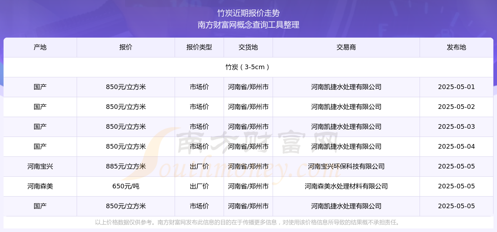
Task: Click the title 竹炭近期报价走势
Action: point(248,13)
